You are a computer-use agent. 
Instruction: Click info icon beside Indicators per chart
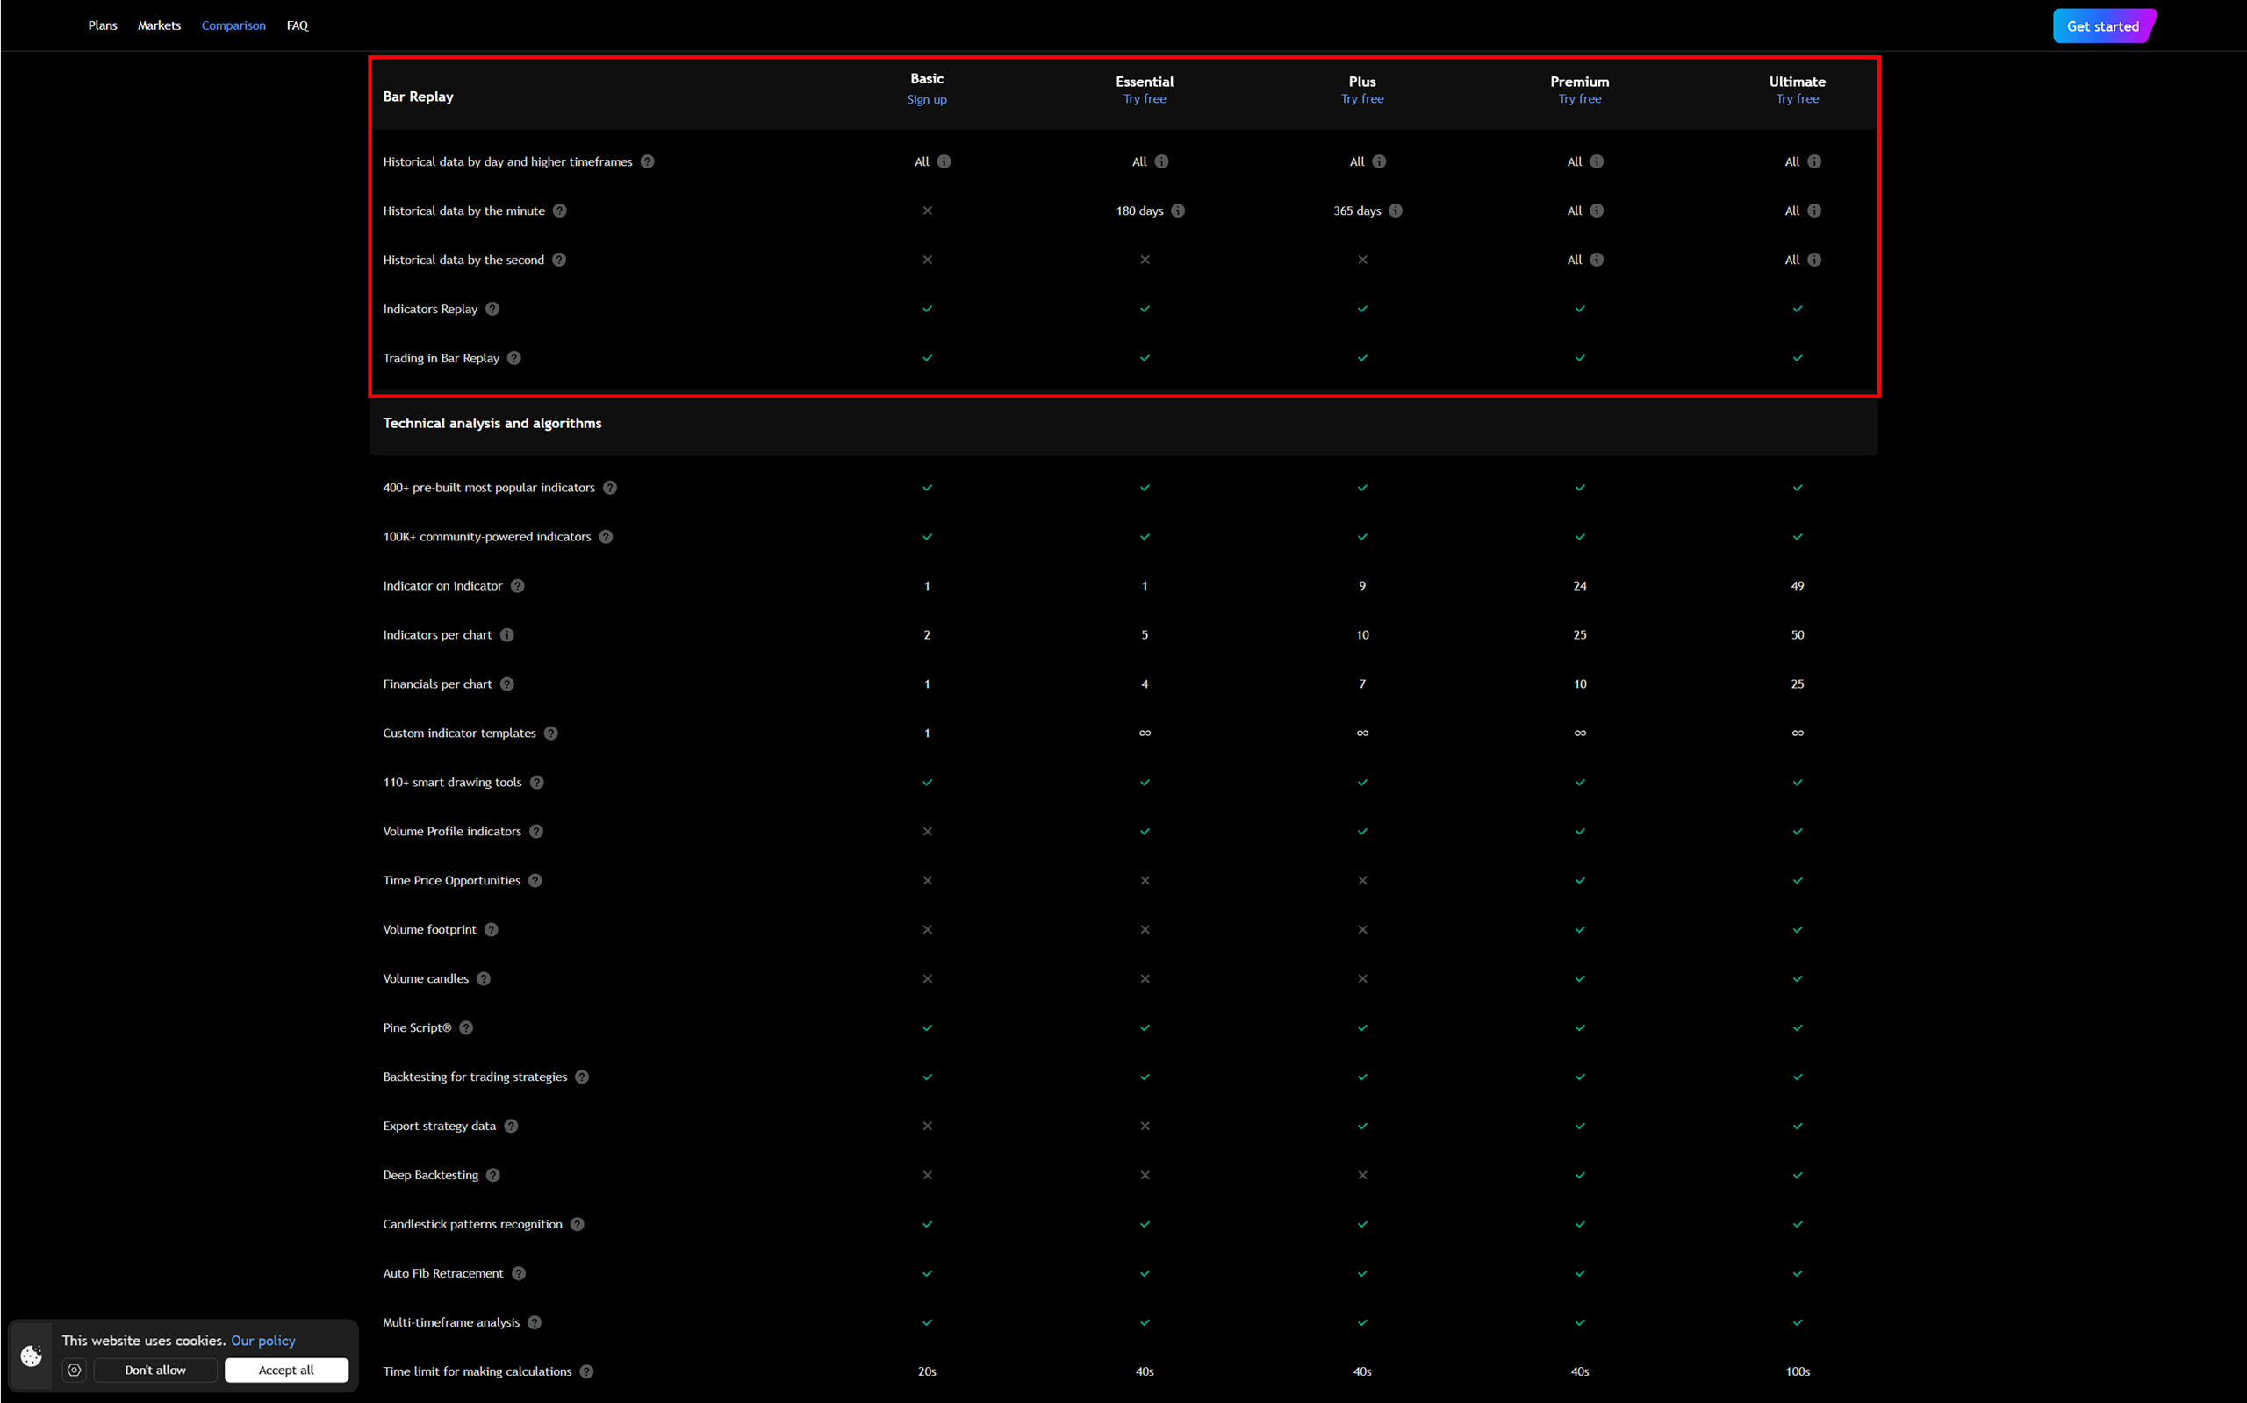(506, 634)
